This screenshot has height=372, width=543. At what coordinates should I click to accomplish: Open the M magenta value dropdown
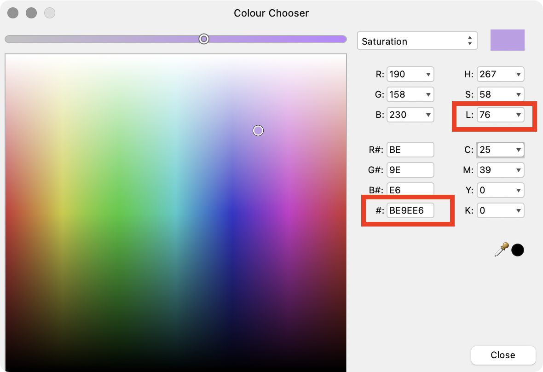click(x=520, y=170)
